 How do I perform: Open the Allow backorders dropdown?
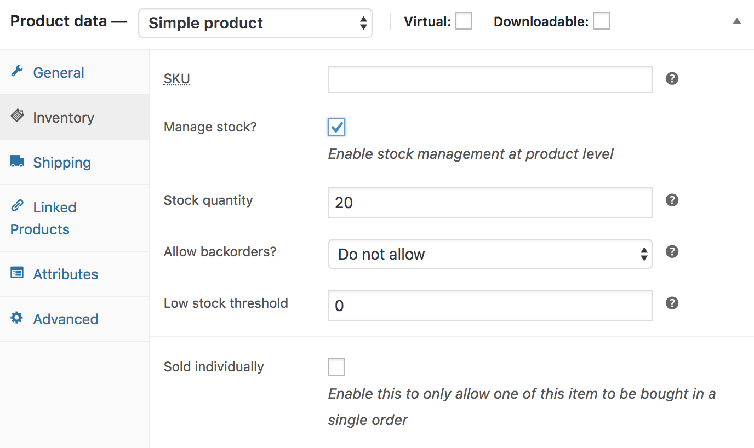pos(490,254)
